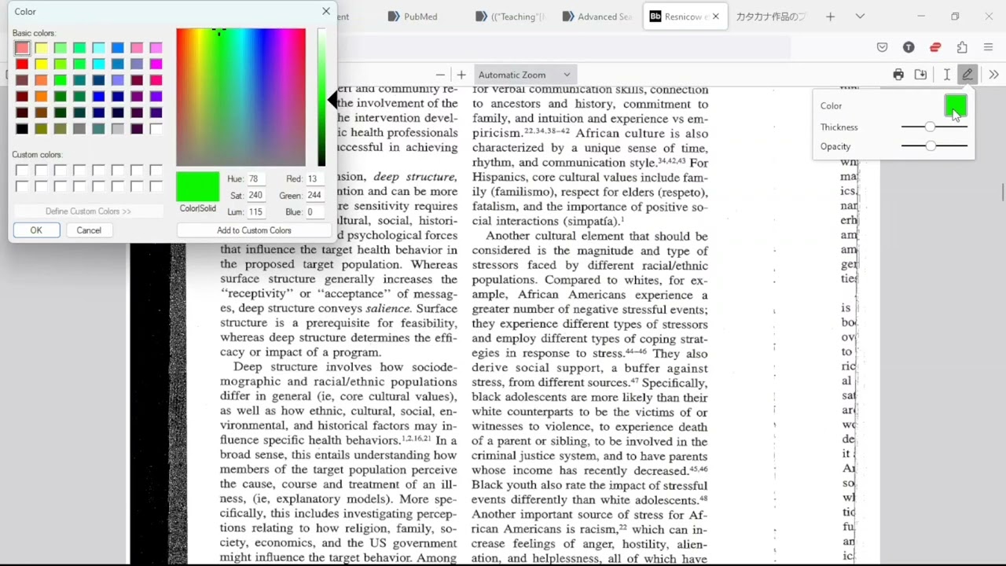Select the white basic color swatch

(x=156, y=128)
